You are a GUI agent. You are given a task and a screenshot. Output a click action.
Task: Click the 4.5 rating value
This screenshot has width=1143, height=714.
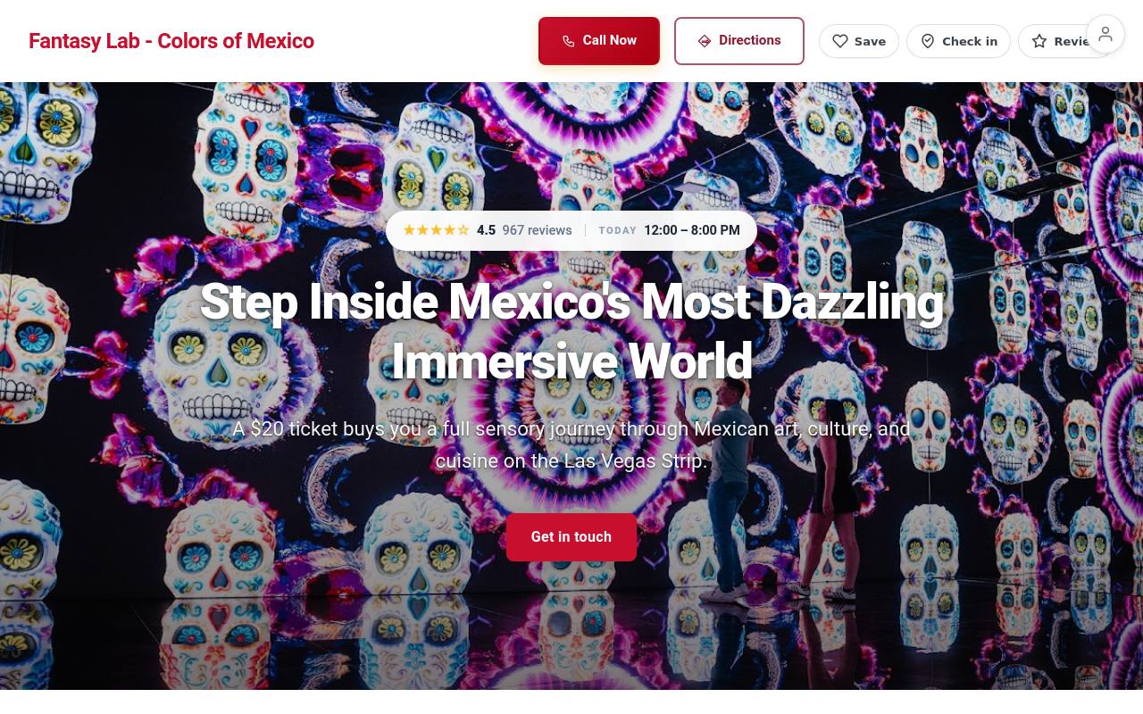tap(486, 230)
